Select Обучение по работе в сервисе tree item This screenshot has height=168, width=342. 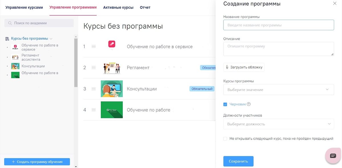[x=40, y=47]
